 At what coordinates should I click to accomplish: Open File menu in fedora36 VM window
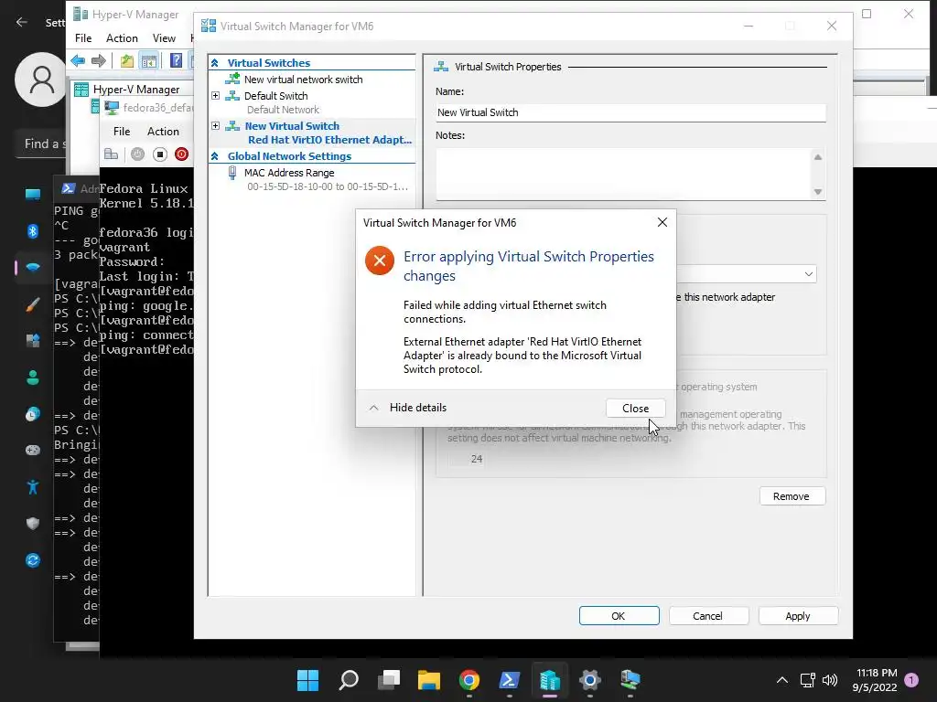pos(122,132)
